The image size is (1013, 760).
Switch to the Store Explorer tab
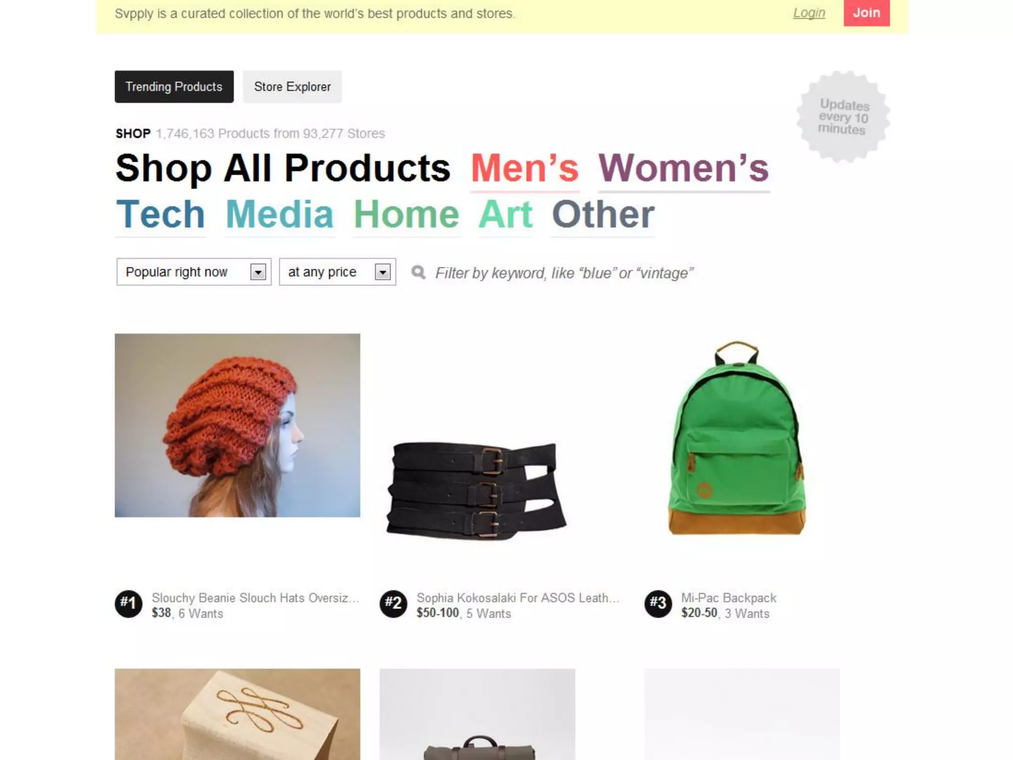(292, 87)
